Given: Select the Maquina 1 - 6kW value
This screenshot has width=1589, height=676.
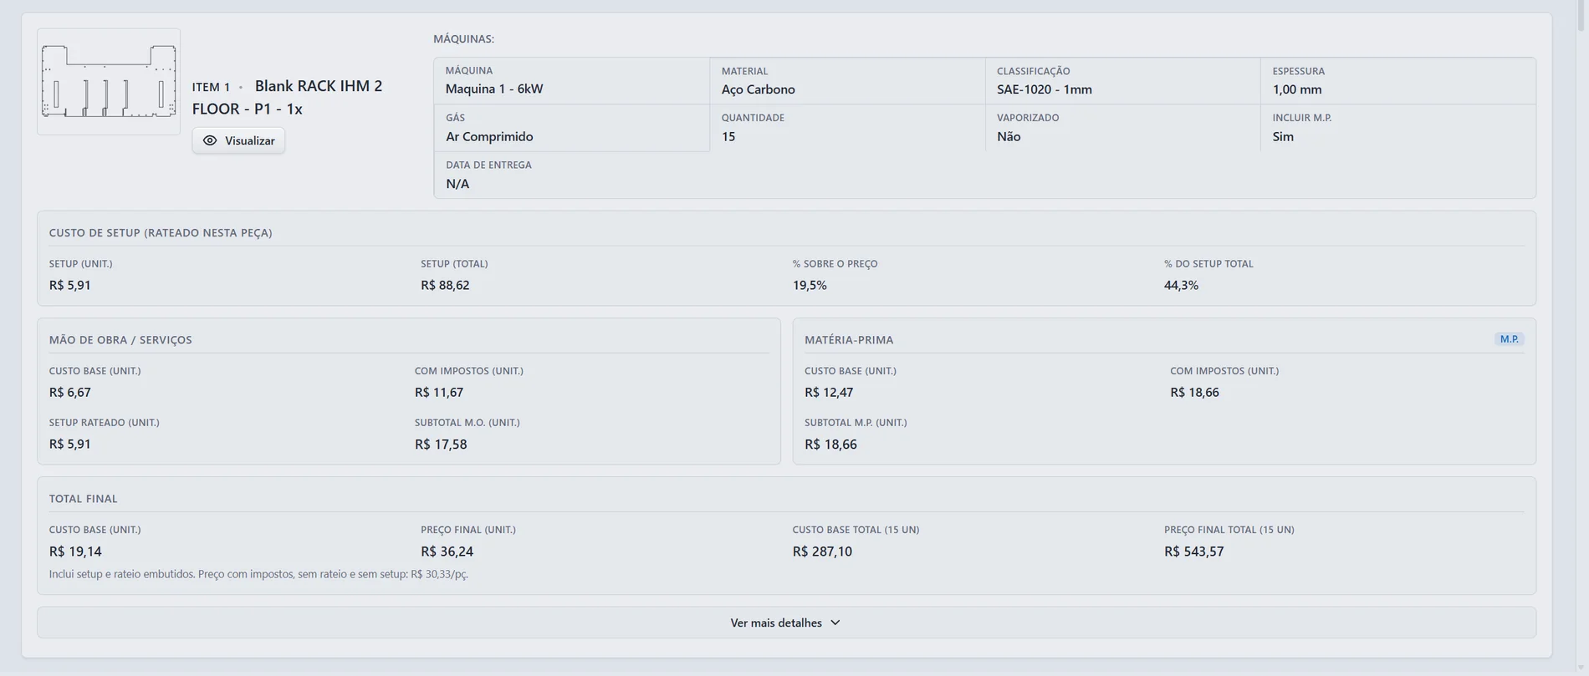Looking at the screenshot, I should point(494,89).
